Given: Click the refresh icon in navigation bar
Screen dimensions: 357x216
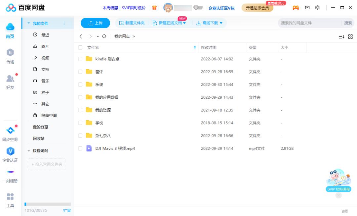Looking at the screenshot, I should 104,36.
